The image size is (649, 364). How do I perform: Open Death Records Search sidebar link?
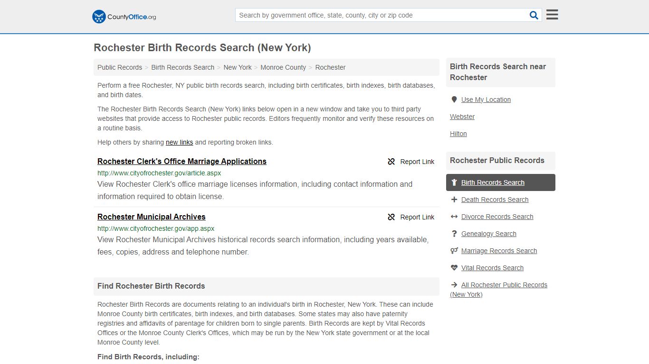pyautogui.click(x=495, y=200)
